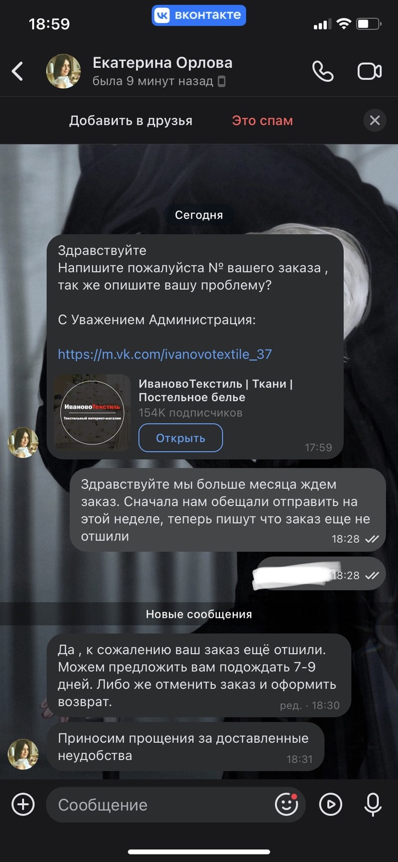Tap the voice message microphone icon
This screenshot has height=862, width=398.
click(x=373, y=805)
